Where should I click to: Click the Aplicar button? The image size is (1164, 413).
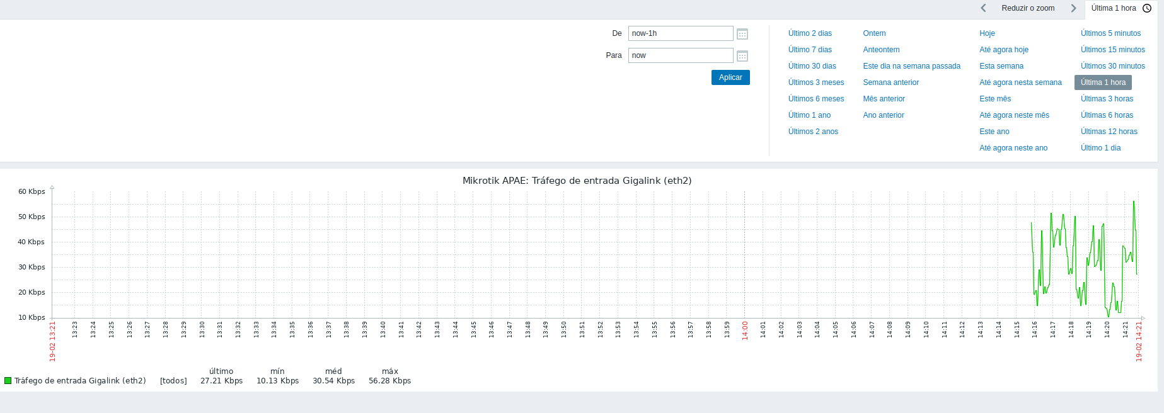coord(730,77)
